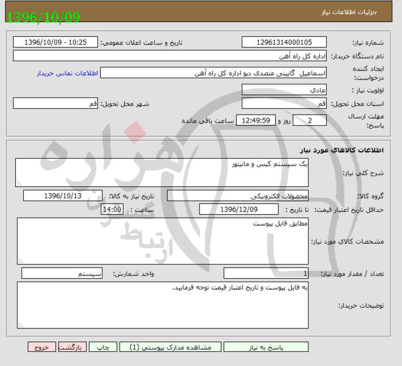Viewport: 402px width, 366px height.
Task: Click the remaining days field showing 2
Action: click(310, 120)
